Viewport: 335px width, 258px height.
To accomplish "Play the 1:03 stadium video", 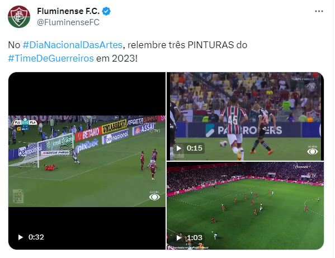I will pyautogui.click(x=178, y=237).
